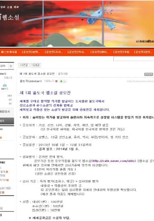Image resolution: width=154 pixels, height=221 pixels.
Task: Open the 카페소개 link in sidebar
Action: pyautogui.click(x=8, y=78)
